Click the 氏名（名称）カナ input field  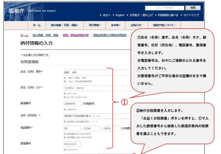point(98,88)
